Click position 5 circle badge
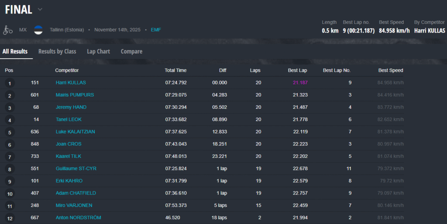The height and width of the screenshot is (224, 447). point(10,132)
